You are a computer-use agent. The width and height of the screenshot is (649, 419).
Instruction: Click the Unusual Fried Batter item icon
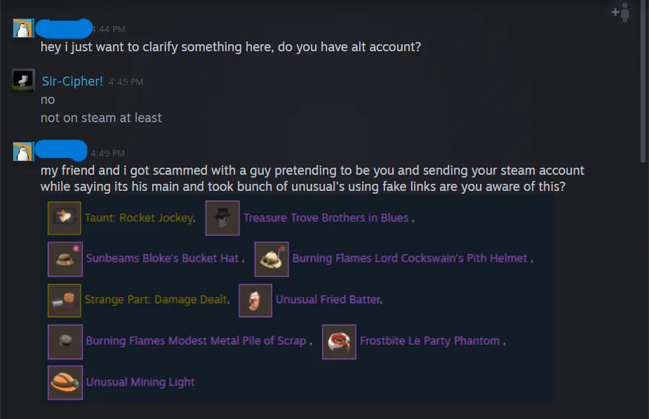pos(255,300)
